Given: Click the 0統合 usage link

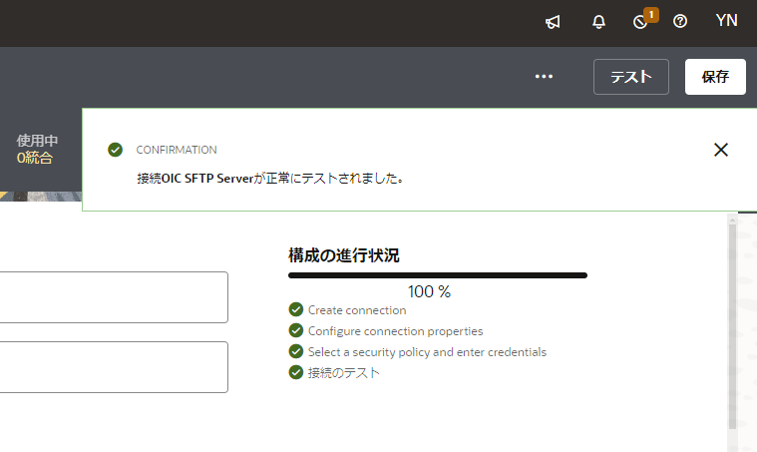Looking at the screenshot, I should [35, 158].
